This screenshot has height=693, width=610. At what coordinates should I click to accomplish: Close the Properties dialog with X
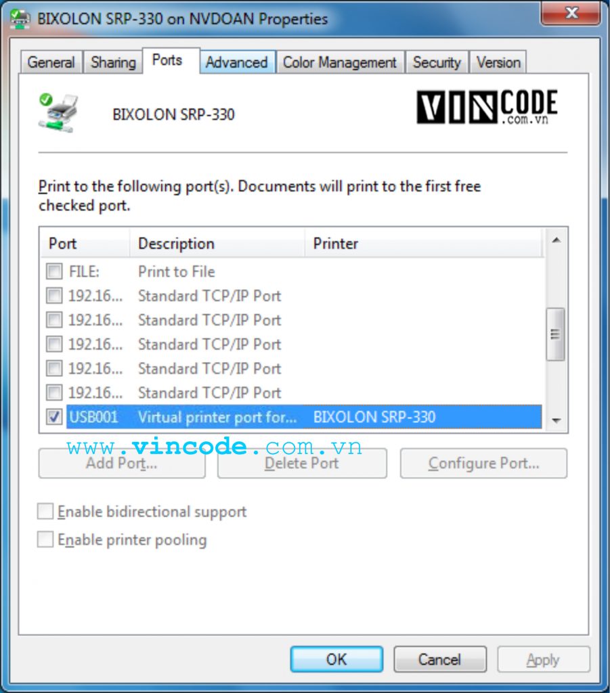pyautogui.click(x=571, y=13)
